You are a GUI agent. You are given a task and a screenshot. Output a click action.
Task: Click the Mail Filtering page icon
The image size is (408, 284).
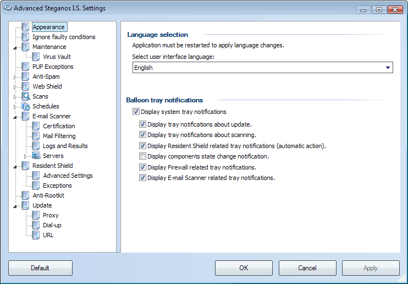point(36,136)
